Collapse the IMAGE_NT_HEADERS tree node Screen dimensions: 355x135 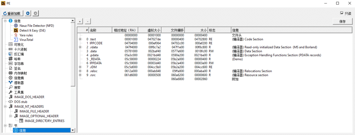coord(5,107)
